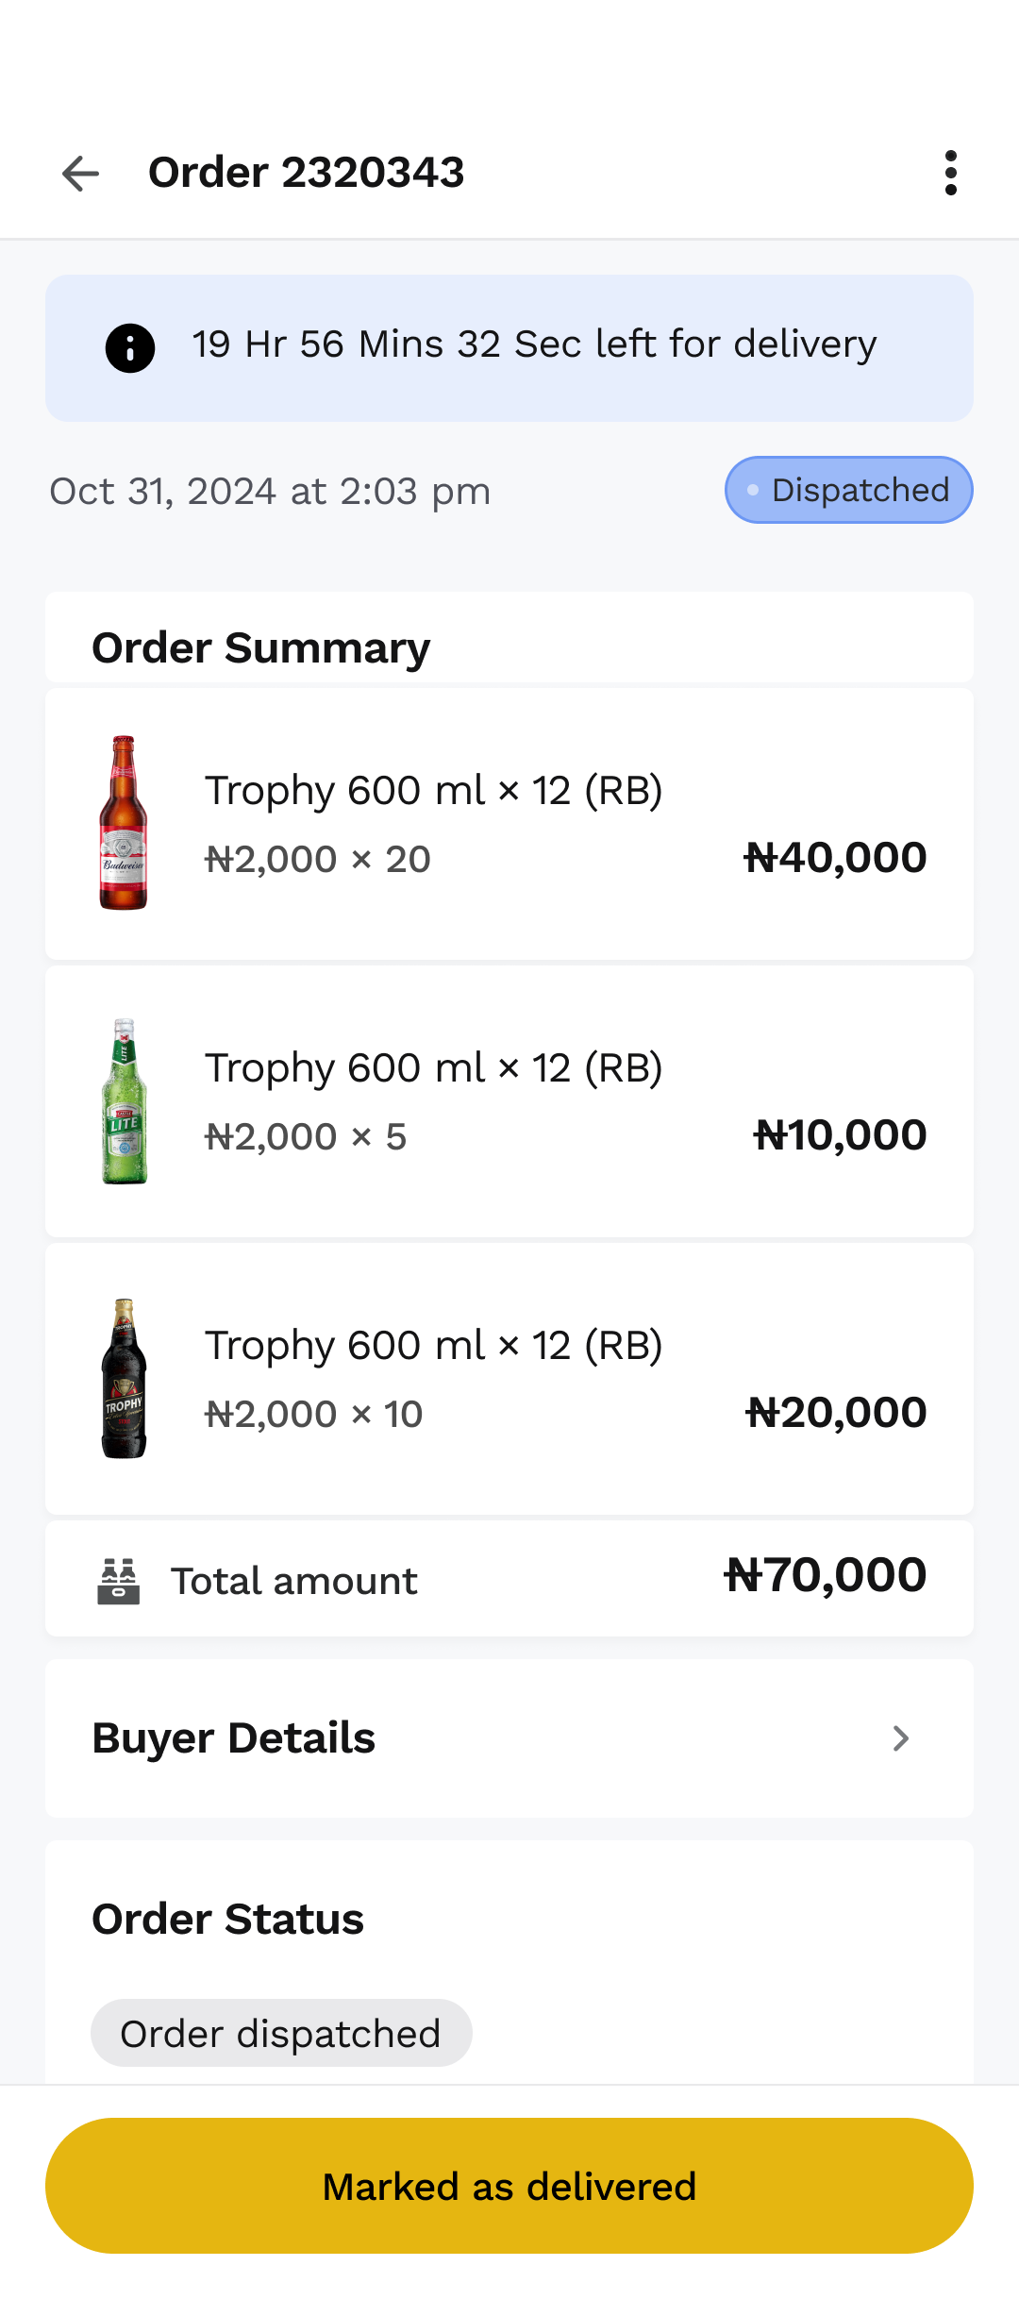
Task: Open the Buyer Details section
Action: pyautogui.click(x=234, y=1738)
